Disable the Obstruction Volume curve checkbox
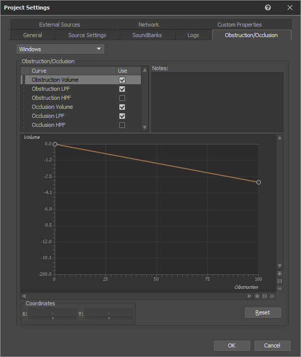The width and height of the screenshot is (301, 357). pyautogui.click(x=122, y=80)
